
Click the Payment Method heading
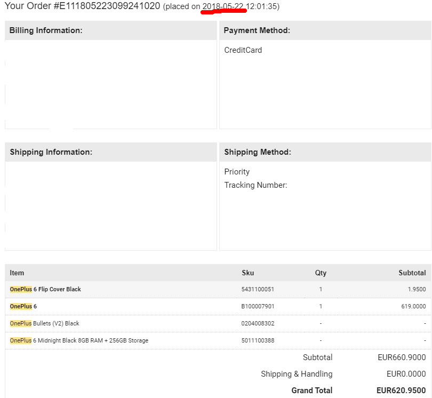click(x=257, y=30)
